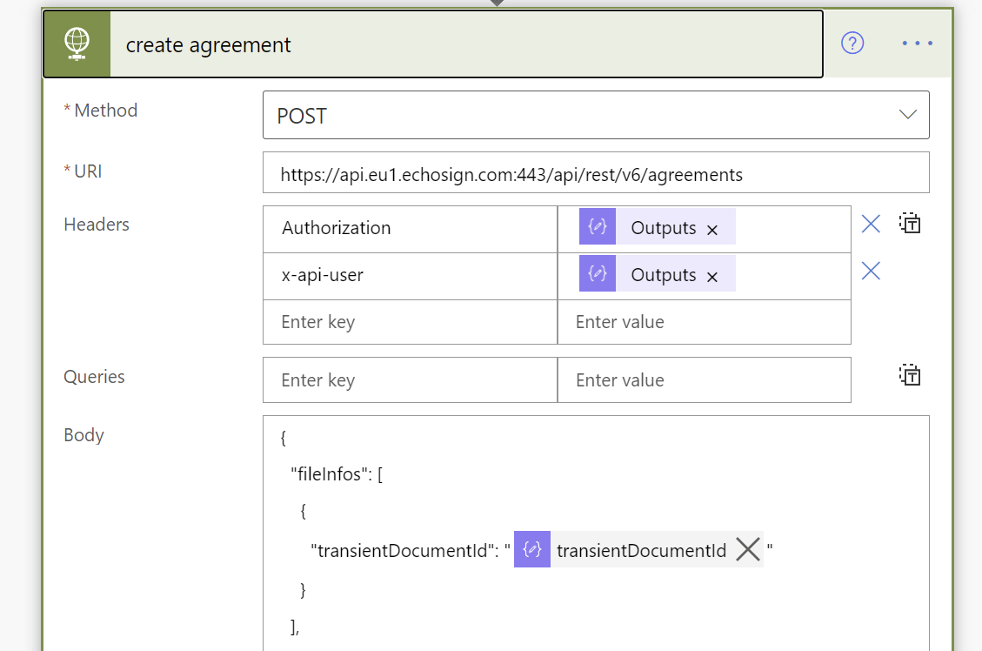Screen dimensions: 982x651
Task: Switch Headers to text mode icon
Action: pos(909,224)
